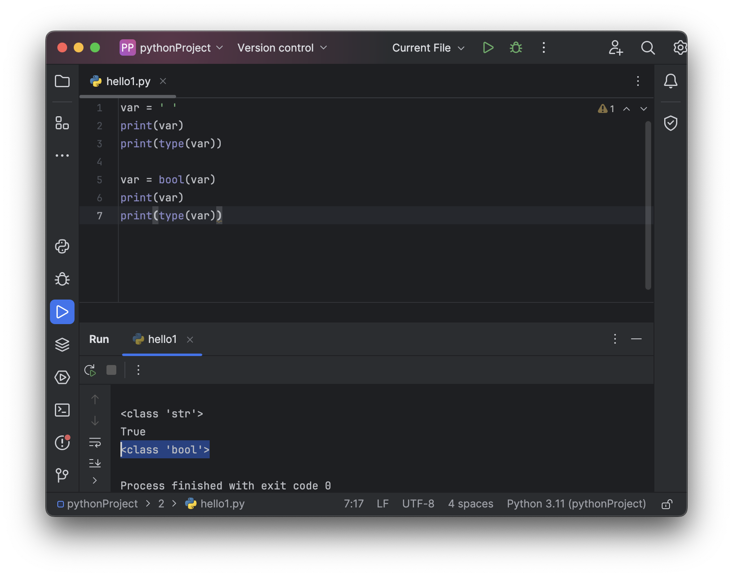Go to previous highlighted error arrow

[627, 109]
